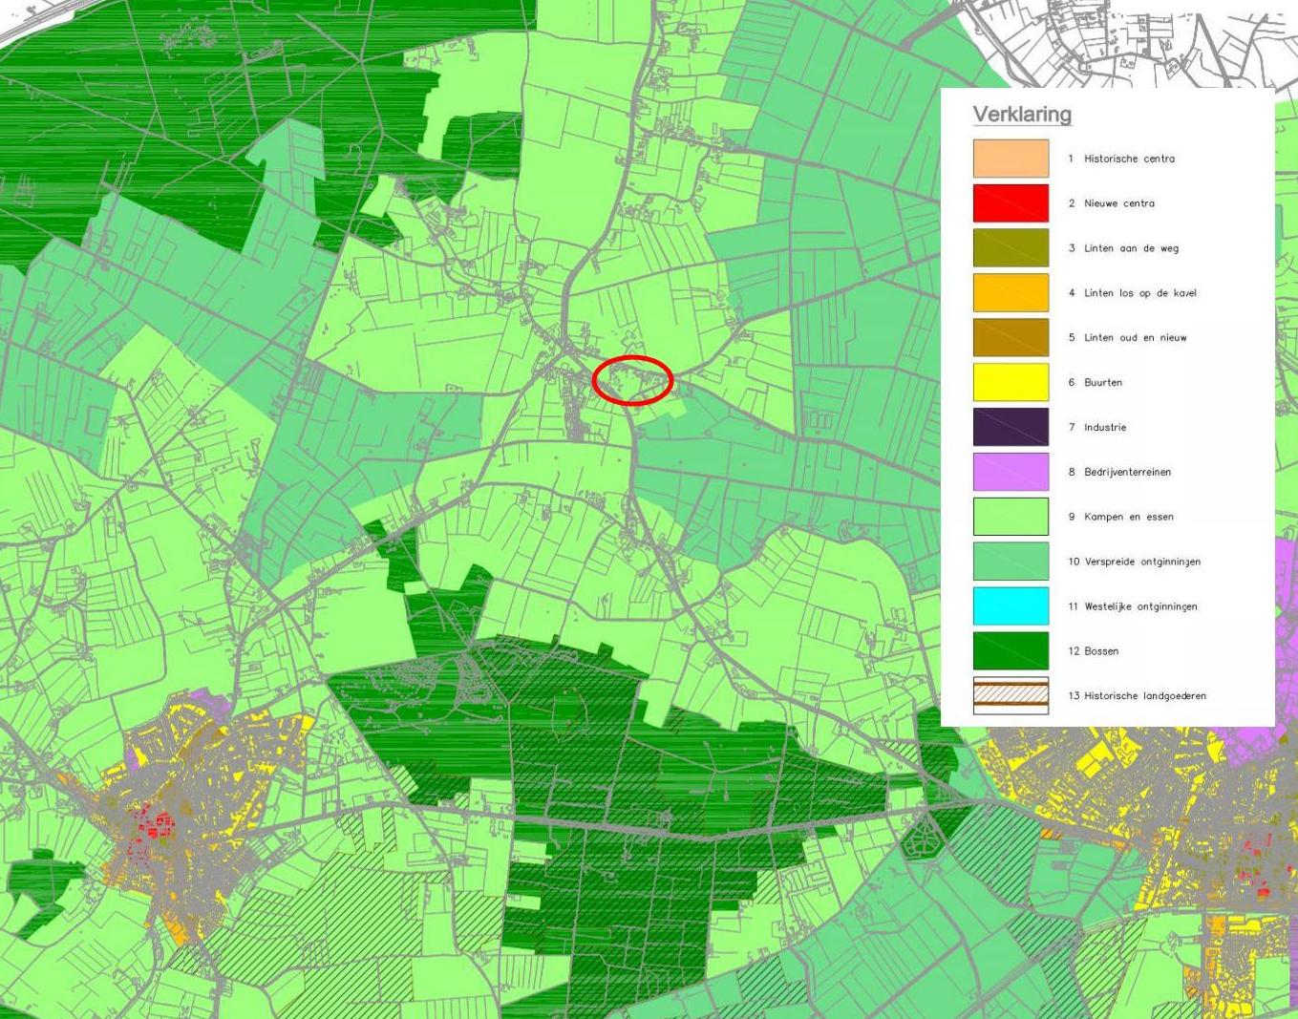Select the red Nieuwe centra swatch
Image resolution: width=1298 pixels, height=1019 pixels.
coord(1011,203)
